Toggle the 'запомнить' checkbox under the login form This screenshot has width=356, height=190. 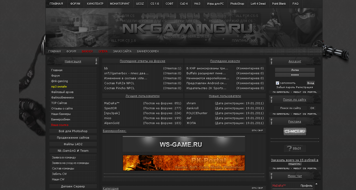278,83
